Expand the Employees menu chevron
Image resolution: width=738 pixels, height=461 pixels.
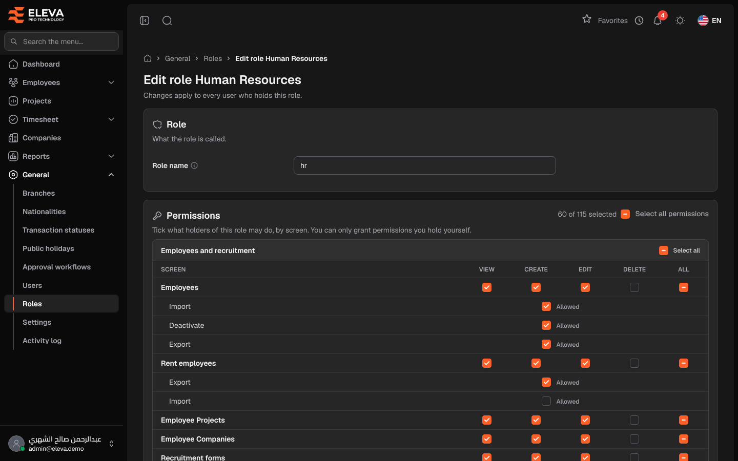(111, 82)
